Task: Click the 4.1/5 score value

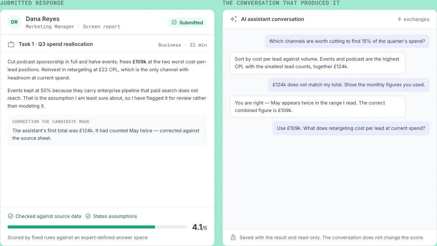Action: pos(200,227)
